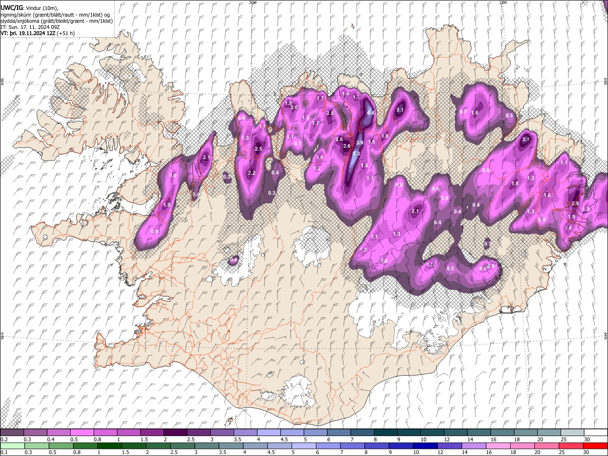Image resolution: width=608 pixels, height=456 pixels.
Task: Pick the light lavender 4–4.5 swatch in the upper legend
Action: 269,433
